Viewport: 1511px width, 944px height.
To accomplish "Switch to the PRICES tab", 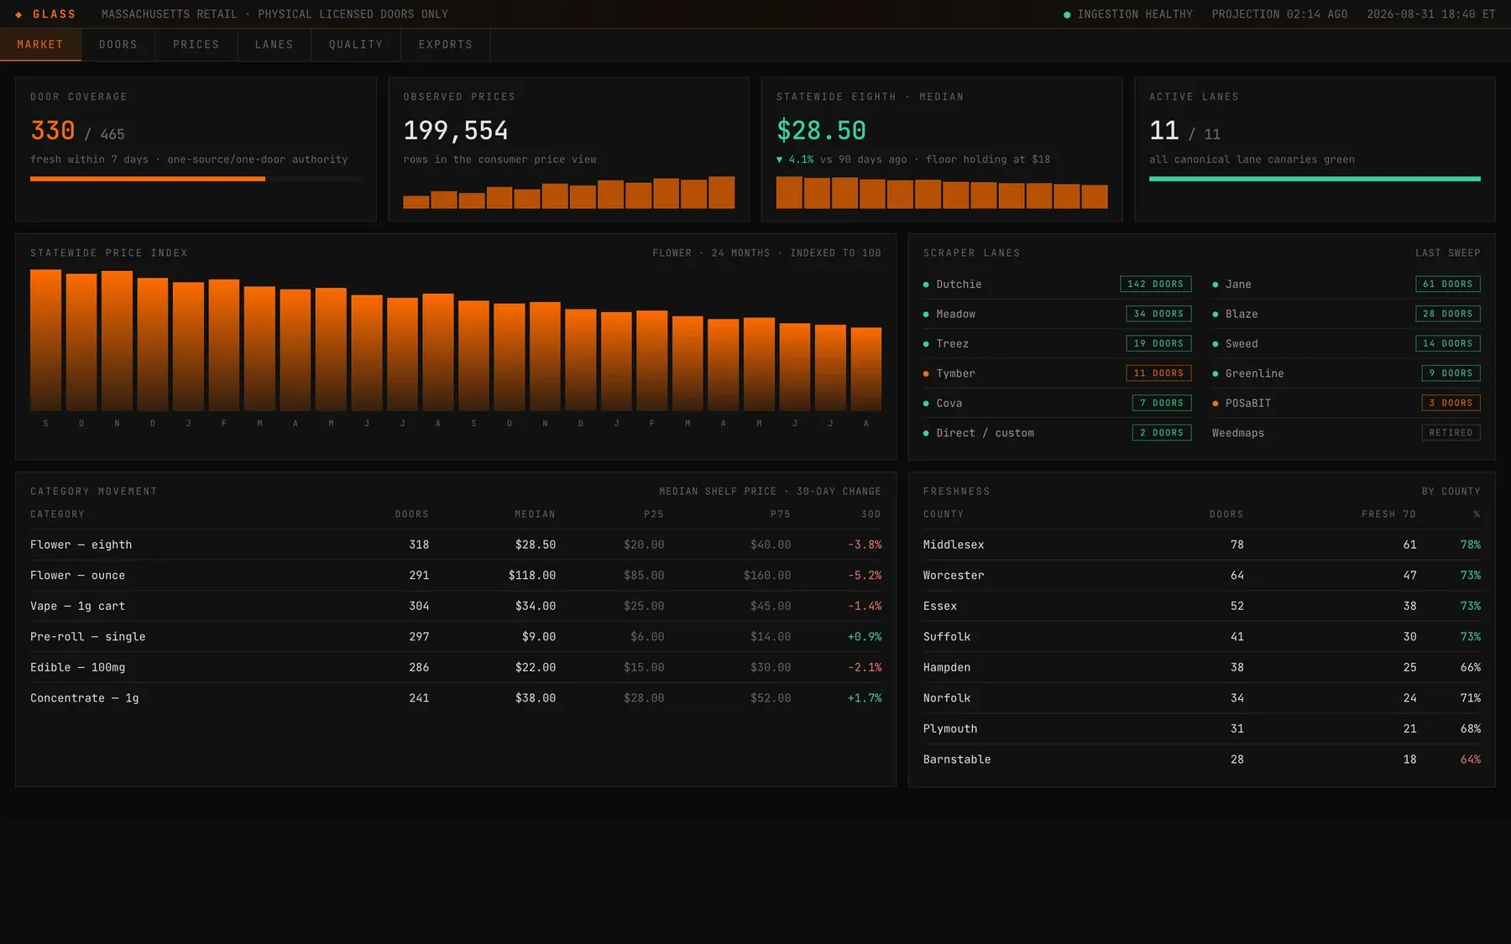I will [x=196, y=44].
